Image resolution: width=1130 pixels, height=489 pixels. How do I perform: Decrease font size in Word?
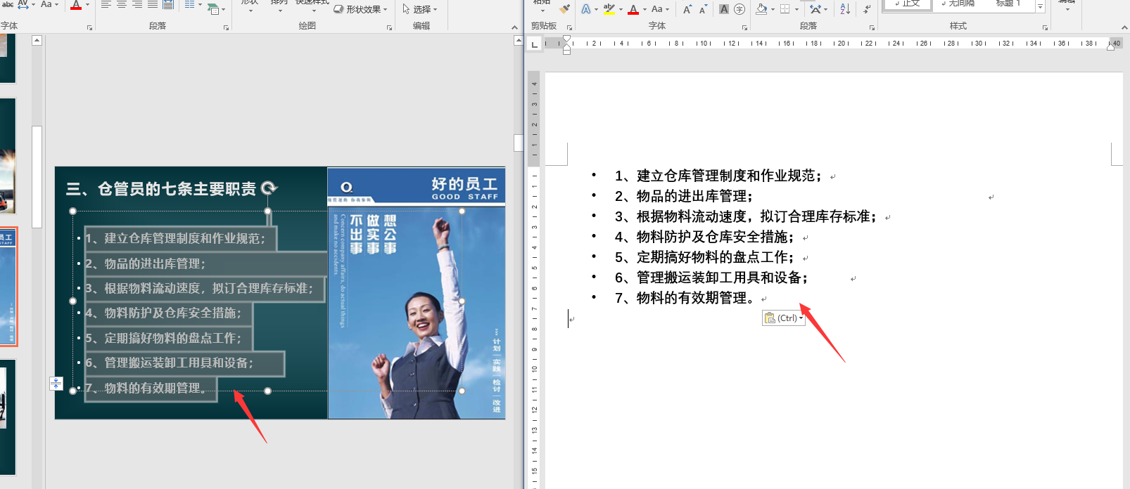click(x=703, y=9)
